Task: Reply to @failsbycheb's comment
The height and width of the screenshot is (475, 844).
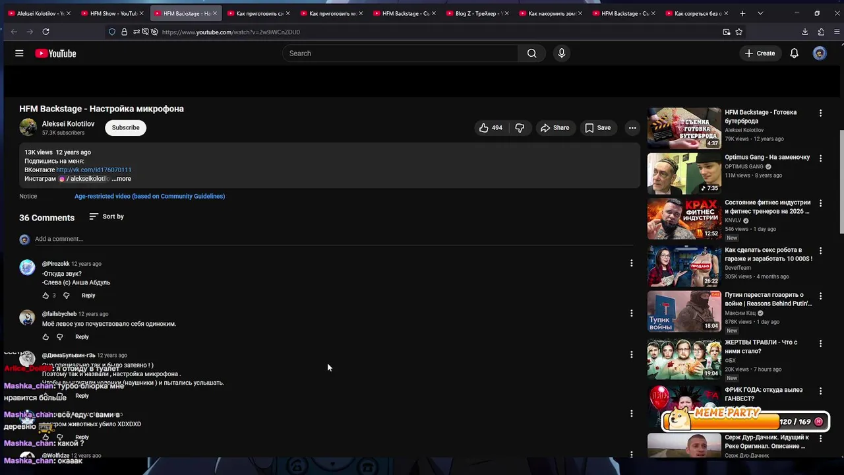Action: (x=82, y=337)
